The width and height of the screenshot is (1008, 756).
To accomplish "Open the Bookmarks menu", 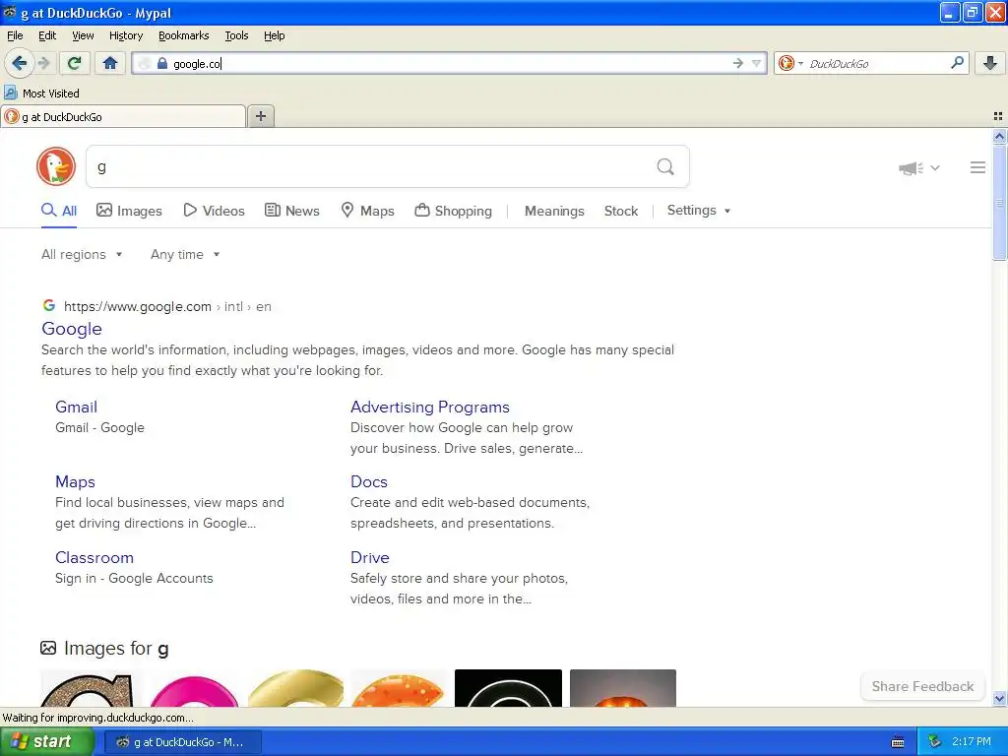I will point(183,35).
